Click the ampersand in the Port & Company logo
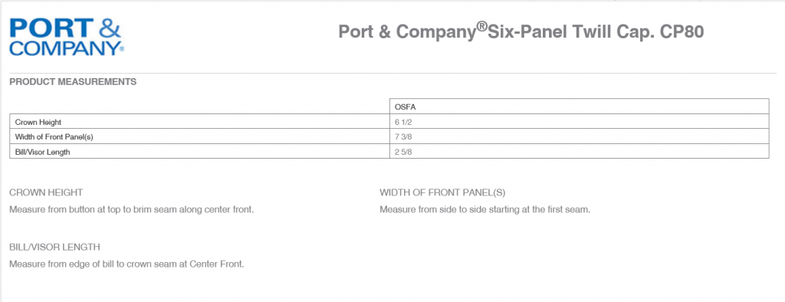The width and height of the screenshot is (785, 302). point(109,28)
